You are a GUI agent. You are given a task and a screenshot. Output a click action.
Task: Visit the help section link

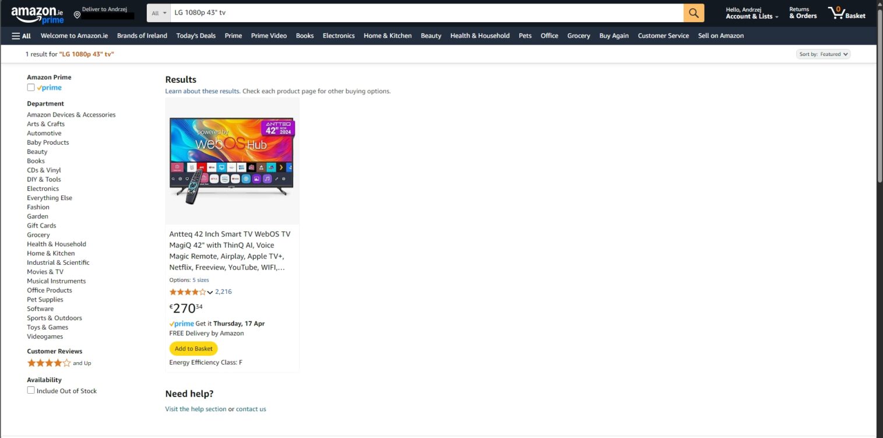coord(196,409)
